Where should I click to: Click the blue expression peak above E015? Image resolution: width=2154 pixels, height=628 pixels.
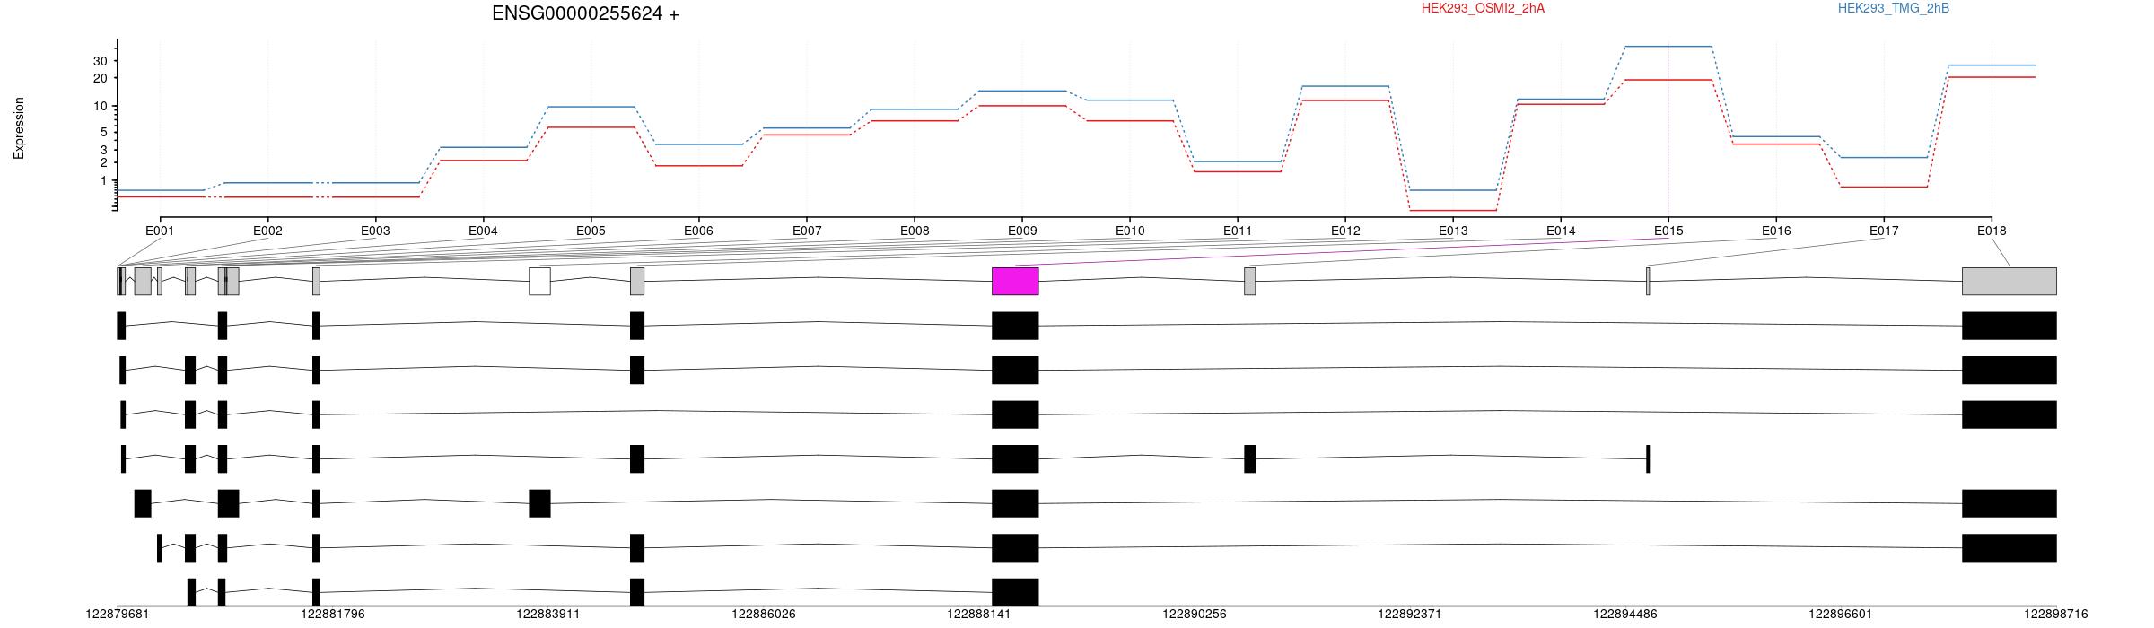(x=1668, y=46)
